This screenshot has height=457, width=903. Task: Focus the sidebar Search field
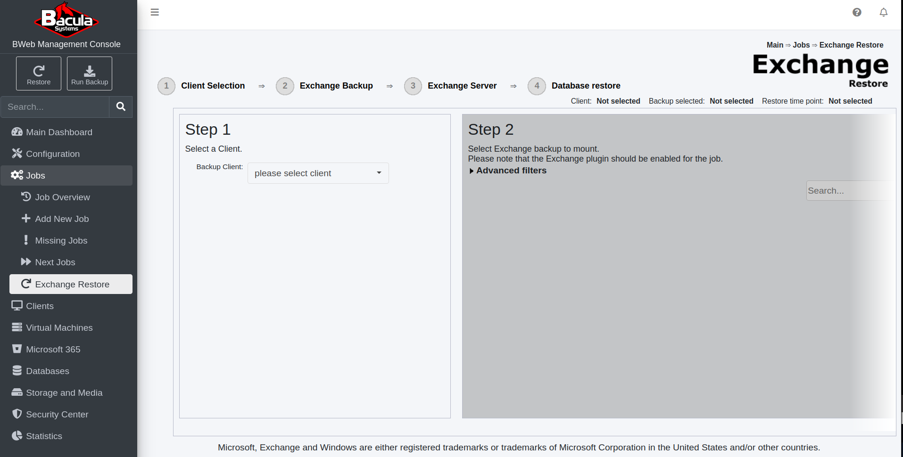(x=55, y=107)
